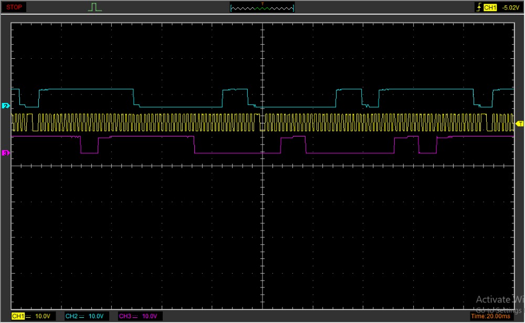Image resolution: width=525 pixels, height=323 pixels.
Task: Click the CH2 coupling icon beside its label
Action: coord(82,316)
